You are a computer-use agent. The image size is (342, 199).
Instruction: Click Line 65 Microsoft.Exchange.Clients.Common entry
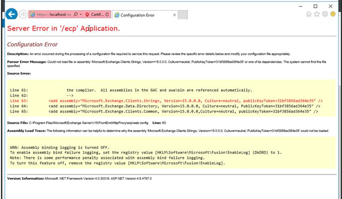pos(164,111)
